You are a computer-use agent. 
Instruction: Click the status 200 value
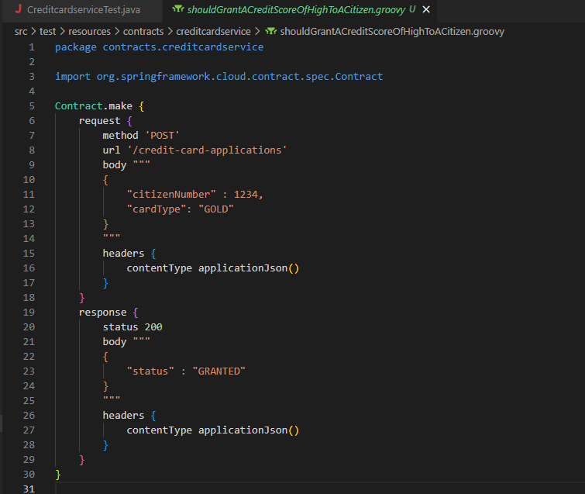[x=153, y=327]
